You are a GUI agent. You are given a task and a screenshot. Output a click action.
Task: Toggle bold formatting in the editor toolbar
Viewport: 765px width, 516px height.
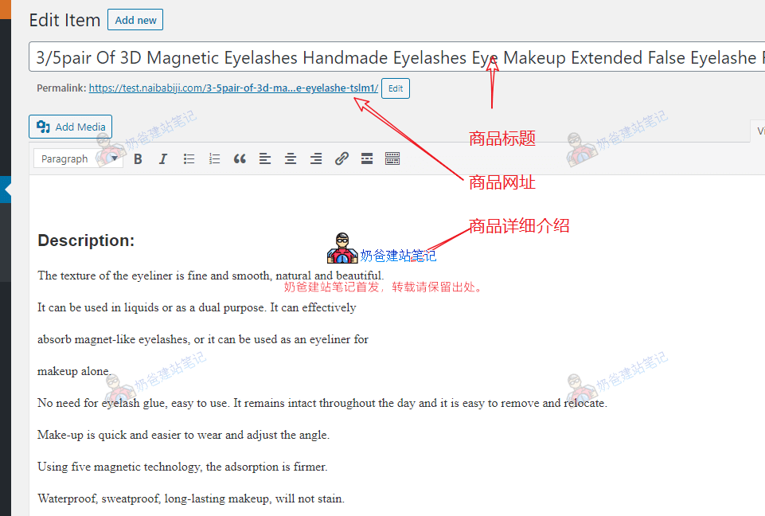tap(138, 159)
